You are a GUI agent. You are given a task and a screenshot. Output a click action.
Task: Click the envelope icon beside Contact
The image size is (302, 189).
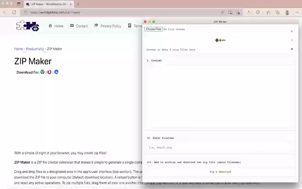72,26
